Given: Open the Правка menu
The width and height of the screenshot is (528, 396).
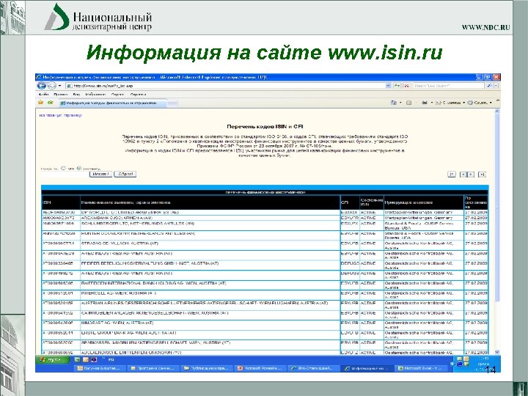Looking at the screenshot, I should [x=61, y=95].
